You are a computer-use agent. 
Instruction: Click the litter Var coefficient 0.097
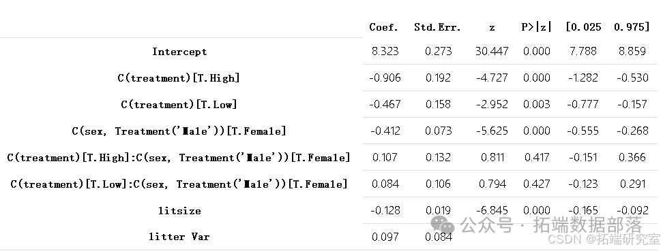coord(385,237)
